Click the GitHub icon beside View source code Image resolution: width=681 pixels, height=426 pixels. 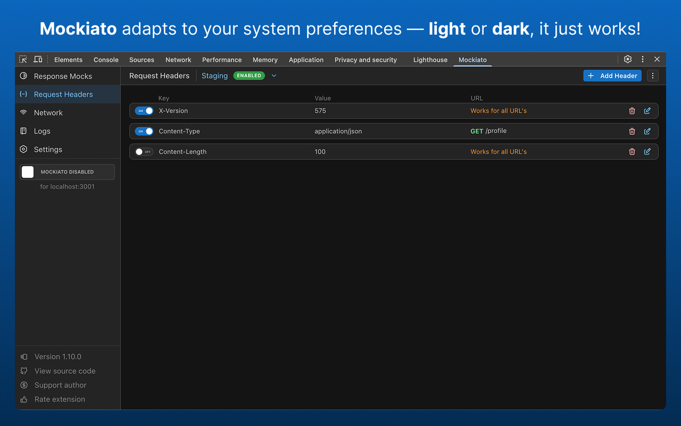pos(23,371)
